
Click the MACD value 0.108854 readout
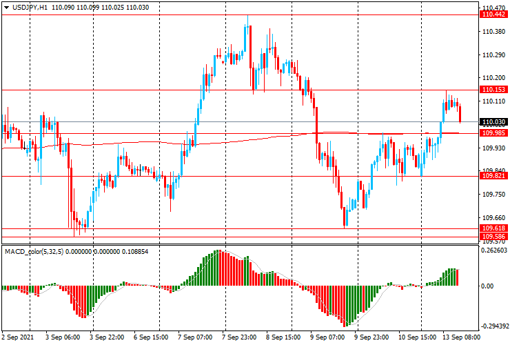pos(135,251)
